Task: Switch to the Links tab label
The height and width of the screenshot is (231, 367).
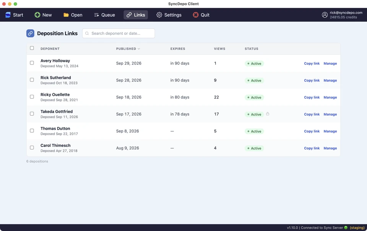Action: 140,15
